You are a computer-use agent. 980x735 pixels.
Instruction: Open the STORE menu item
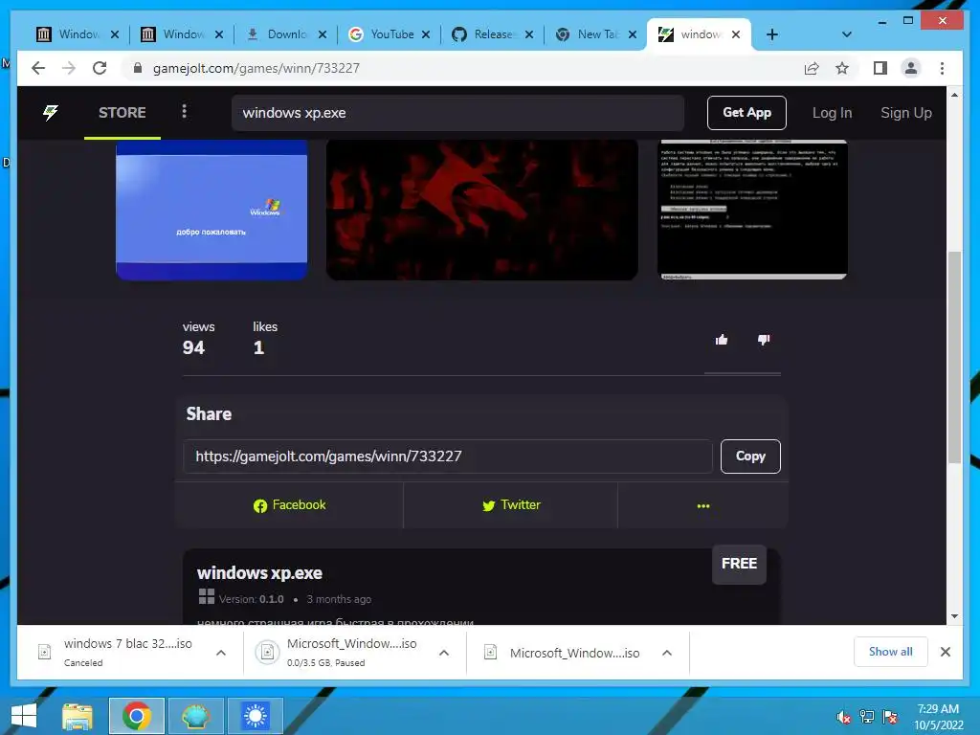122,113
